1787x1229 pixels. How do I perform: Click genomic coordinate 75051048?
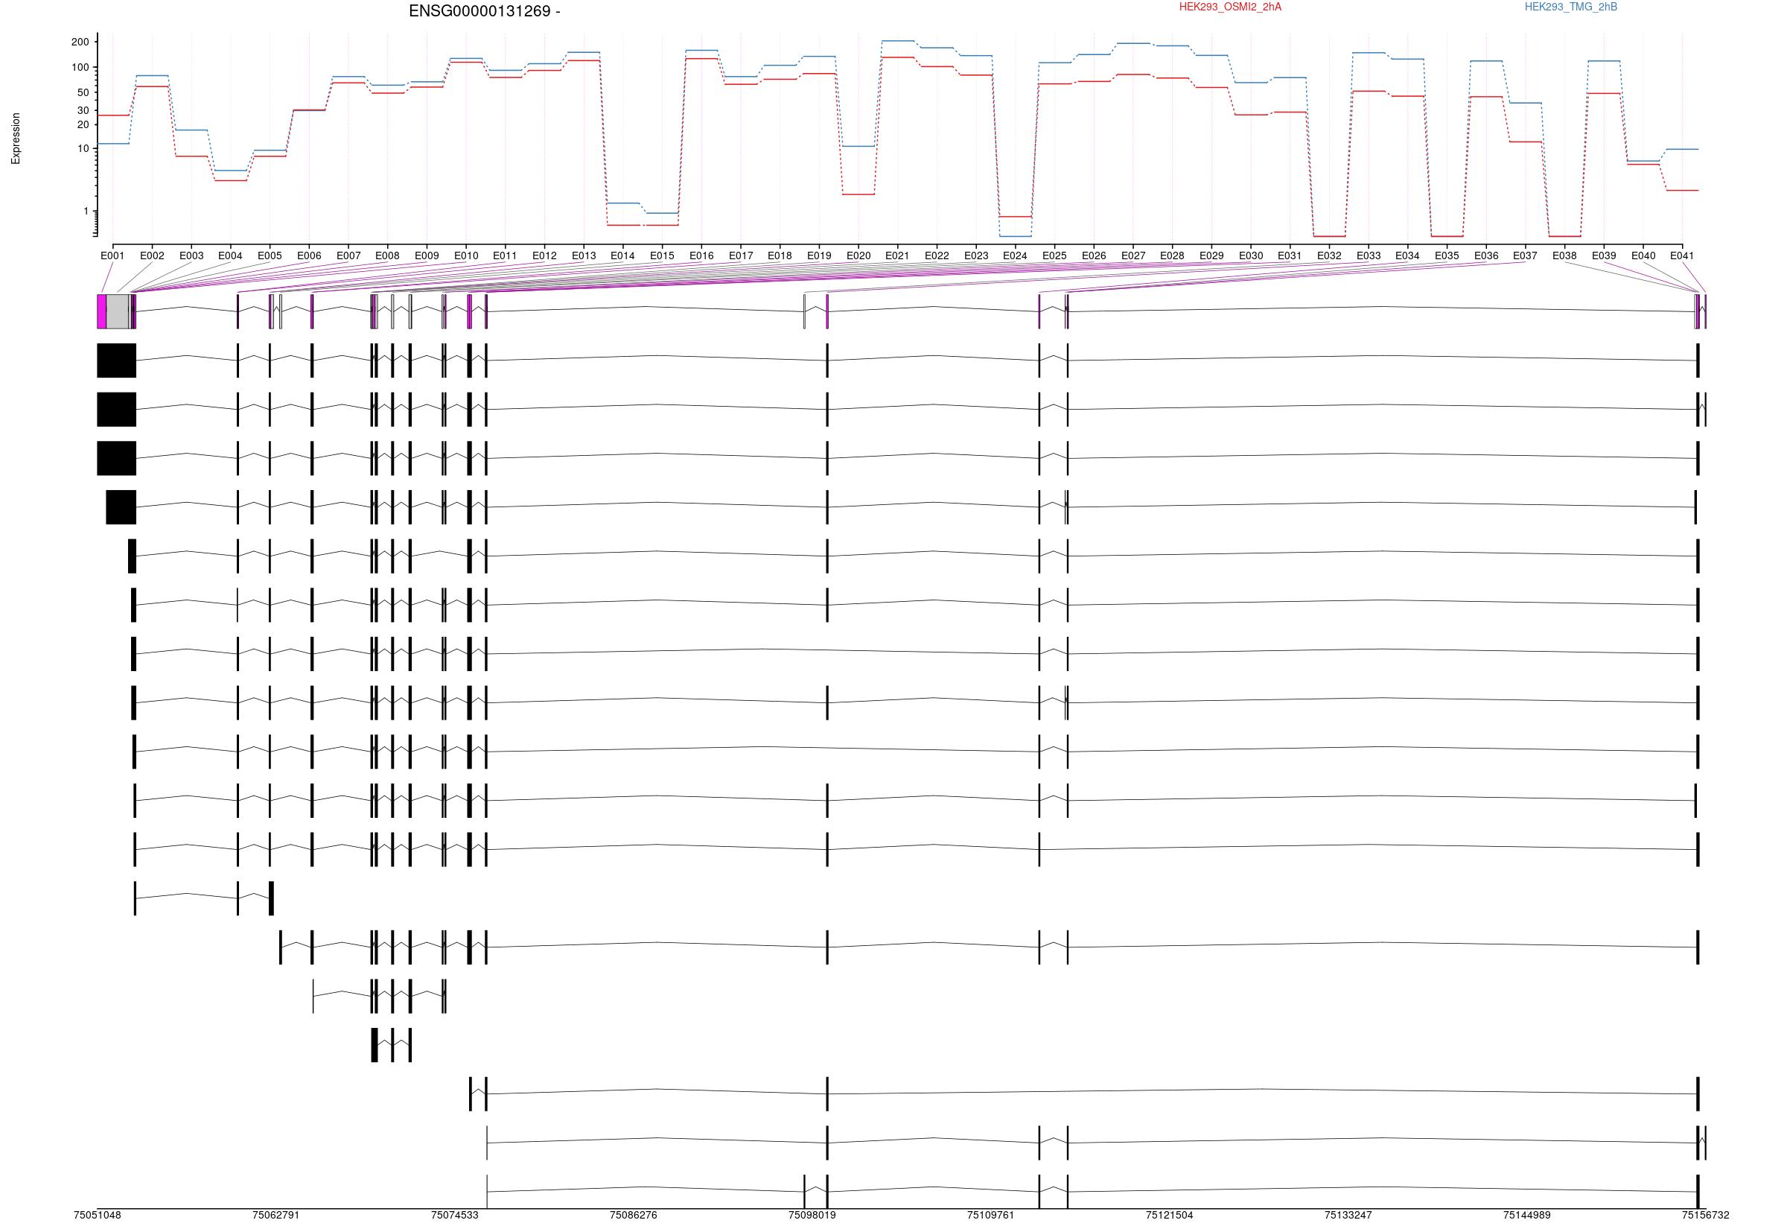(98, 1215)
